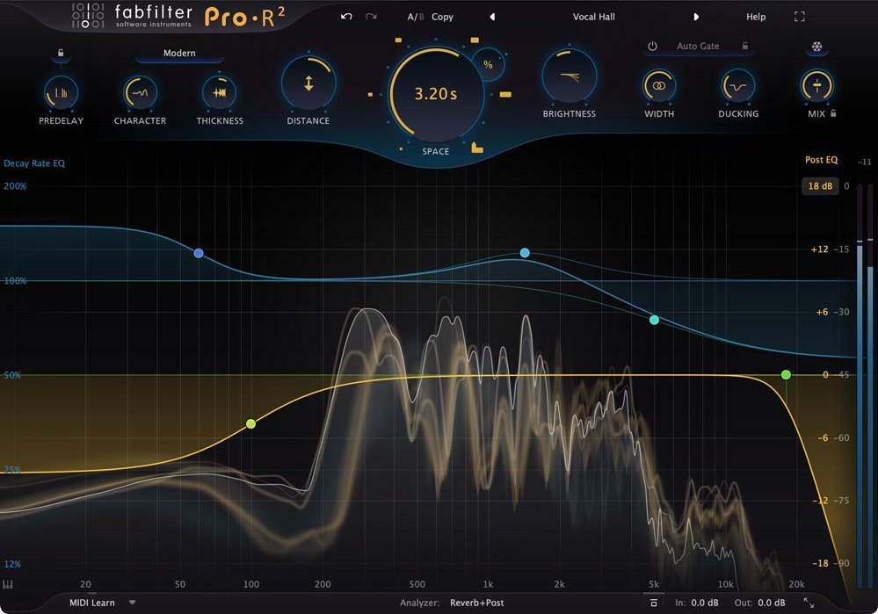Switch between A/B comparison states

[x=415, y=16]
